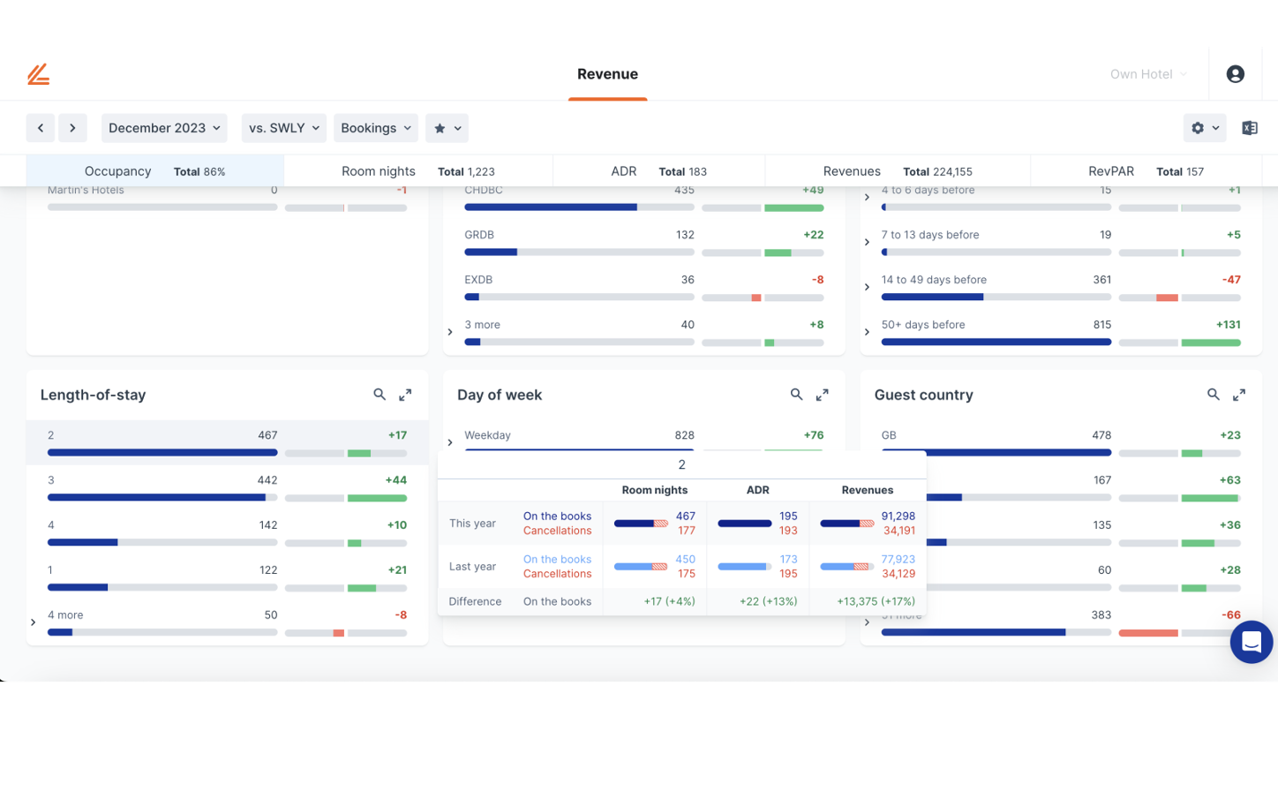Image resolution: width=1278 pixels, height=799 pixels.
Task: Click 'On the books' under This year
Action: 557,516
